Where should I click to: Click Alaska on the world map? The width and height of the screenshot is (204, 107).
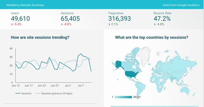tap(118, 64)
